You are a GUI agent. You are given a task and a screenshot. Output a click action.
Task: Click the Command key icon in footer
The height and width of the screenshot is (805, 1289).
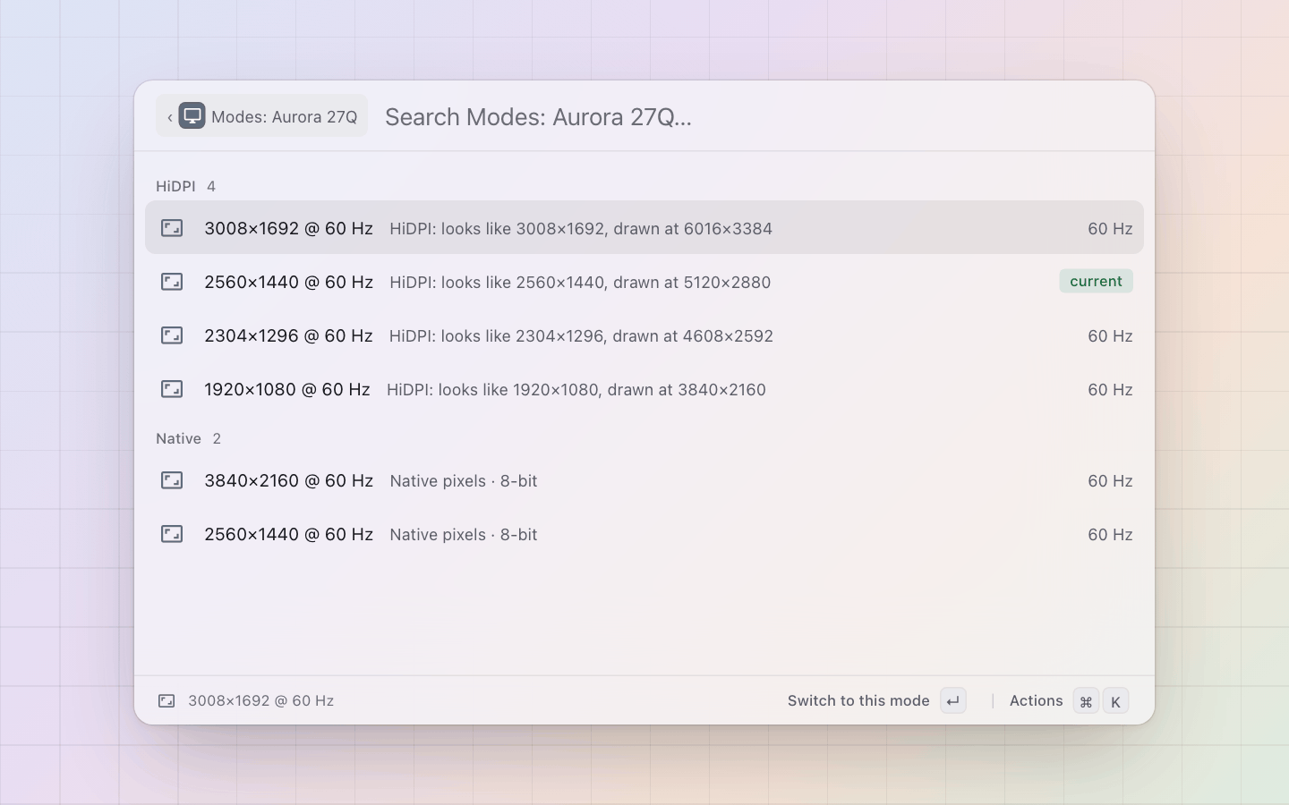pos(1086,701)
